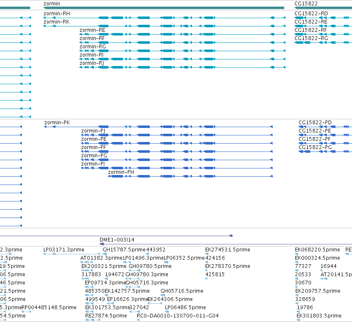Select the DME1-003I14 clone label

coord(117,240)
